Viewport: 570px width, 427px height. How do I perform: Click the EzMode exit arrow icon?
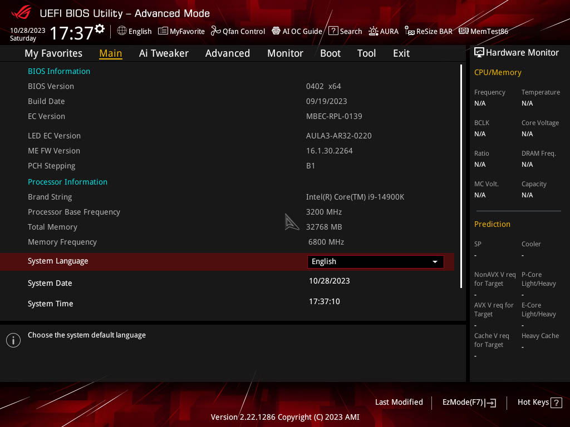tap(491, 403)
